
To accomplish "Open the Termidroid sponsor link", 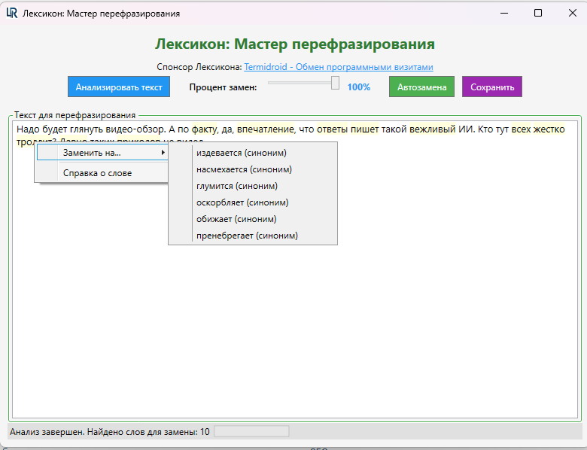I will tap(338, 67).
